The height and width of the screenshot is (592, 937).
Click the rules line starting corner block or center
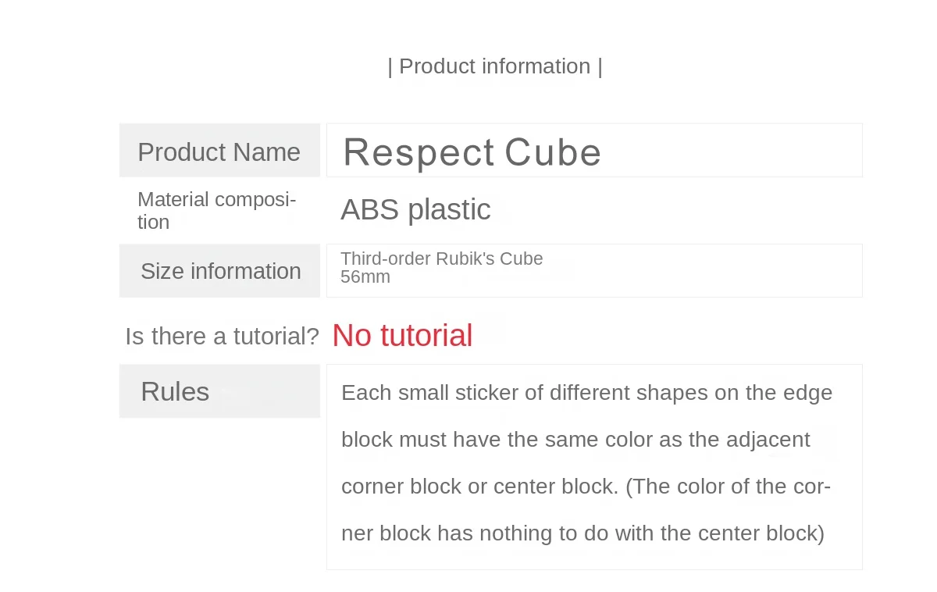(x=586, y=486)
